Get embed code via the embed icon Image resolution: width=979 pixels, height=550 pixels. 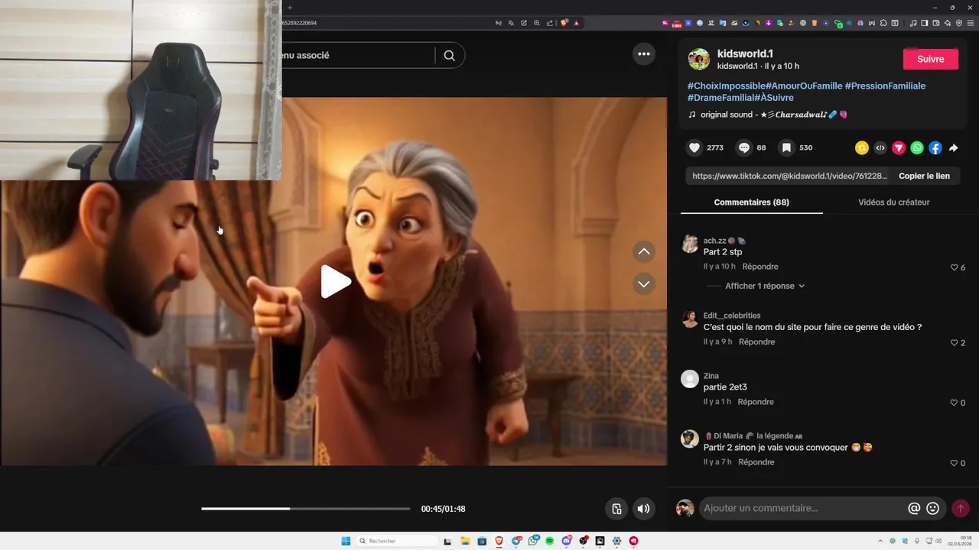pyautogui.click(x=880, y=148)
